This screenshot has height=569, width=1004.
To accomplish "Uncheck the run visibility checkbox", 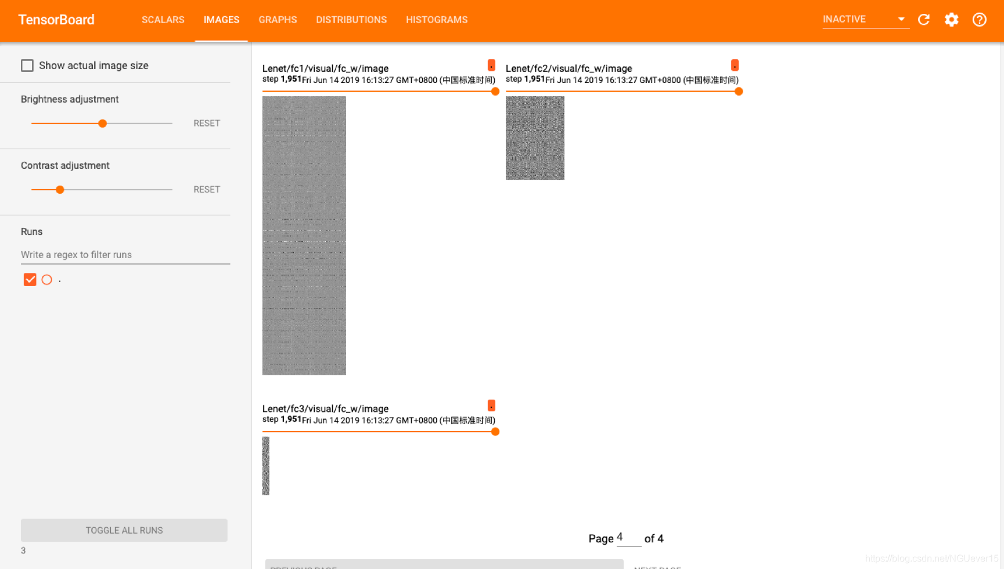I will pos(30,280).
